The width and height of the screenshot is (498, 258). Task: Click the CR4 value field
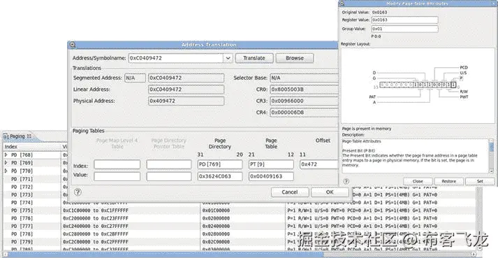click(304, 113)
